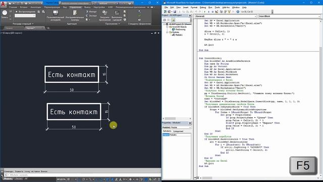323x182 pixels.
Task: Open the status bar customization menu icon
Action: (x=159, y=179)
